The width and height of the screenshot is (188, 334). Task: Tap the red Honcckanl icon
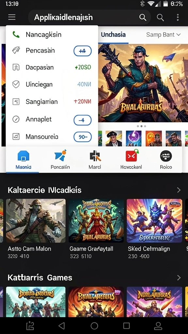click(x=132, y=156)
